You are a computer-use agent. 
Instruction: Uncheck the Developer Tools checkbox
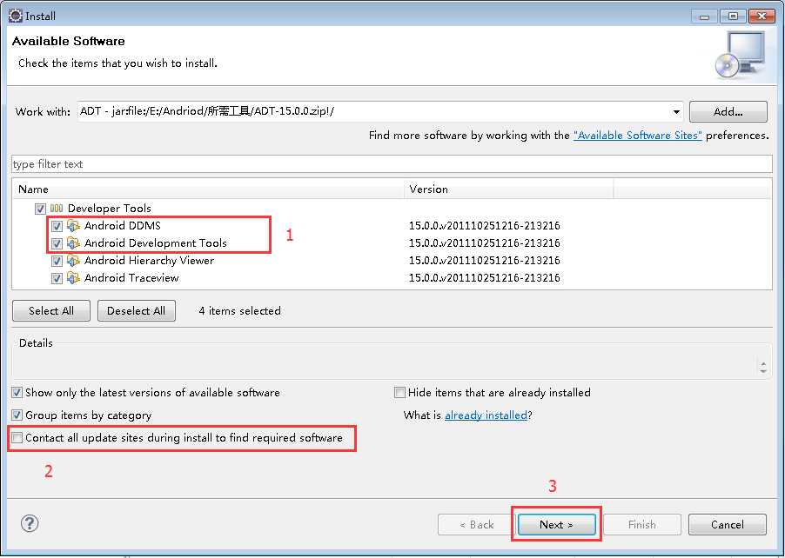(40, 209)
